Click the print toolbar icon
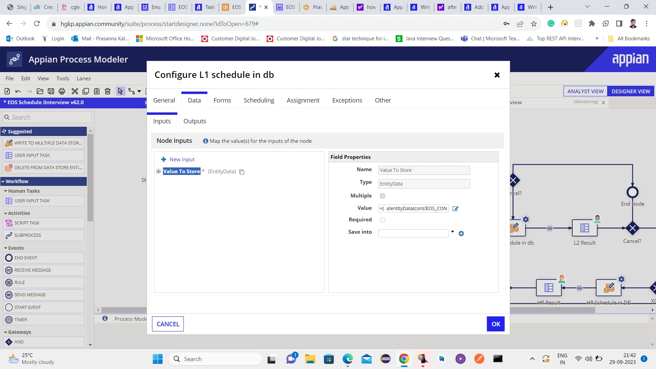Screen dimensions: 656x369 [x=62, y=91]
